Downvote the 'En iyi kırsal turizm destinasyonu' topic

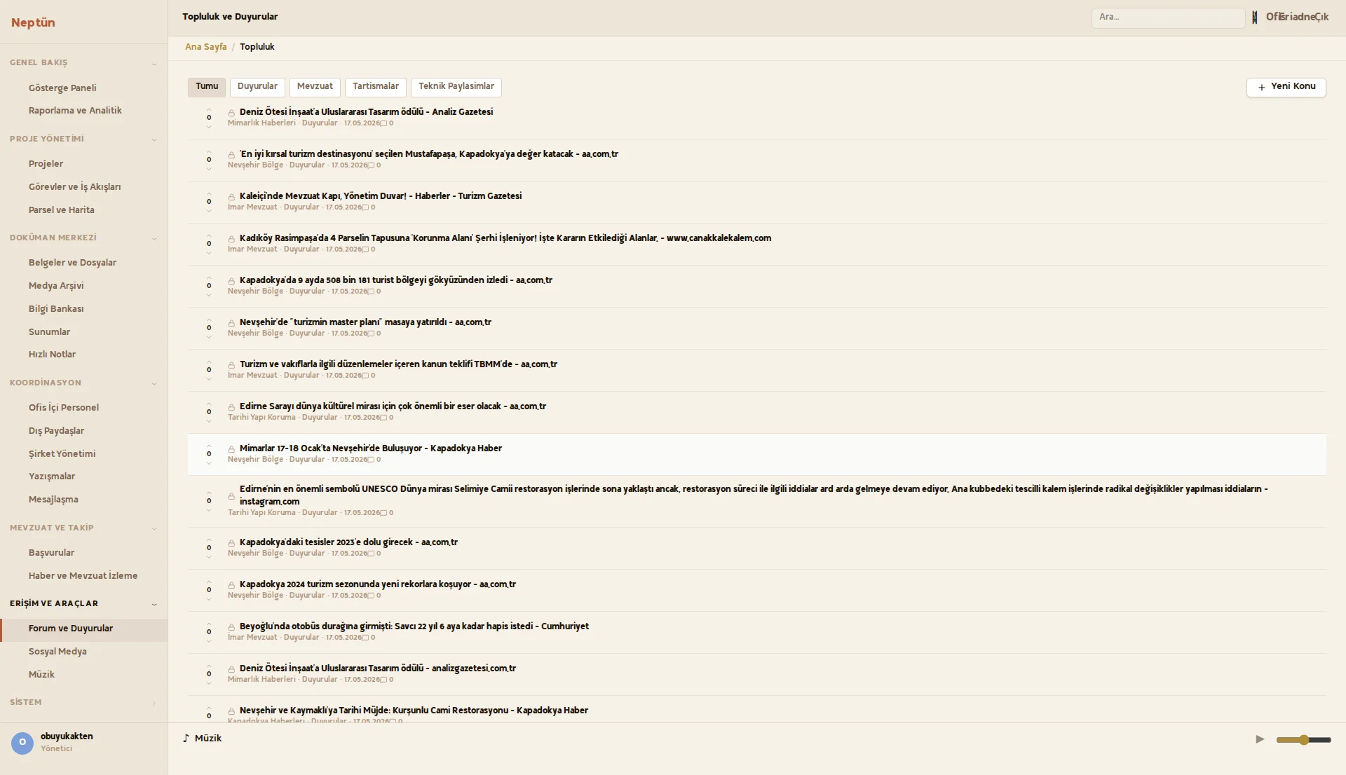(x=209, y=168)
